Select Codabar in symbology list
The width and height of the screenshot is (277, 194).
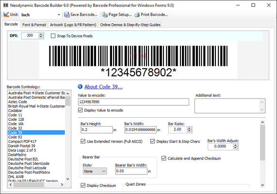tap(36, 111)
